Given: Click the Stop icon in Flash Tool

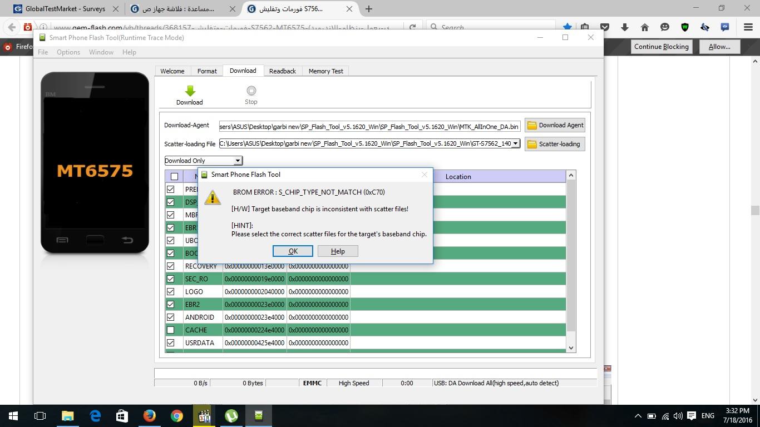Looking at the screenshot, I should [251, 91].
